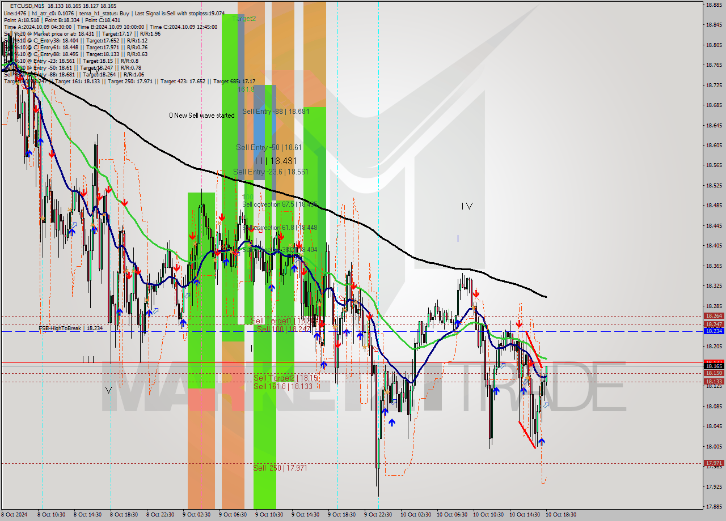Click the '10 Oct 18:30' time axis label

tap(561, 515)
